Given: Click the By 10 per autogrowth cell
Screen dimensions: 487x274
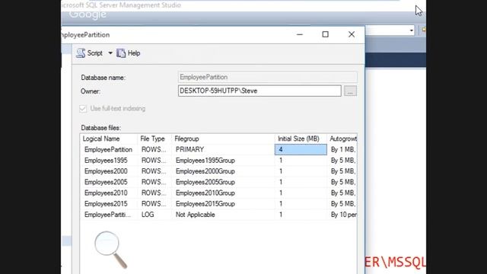Looking at the screenshot, I should [x=342, y=215].
